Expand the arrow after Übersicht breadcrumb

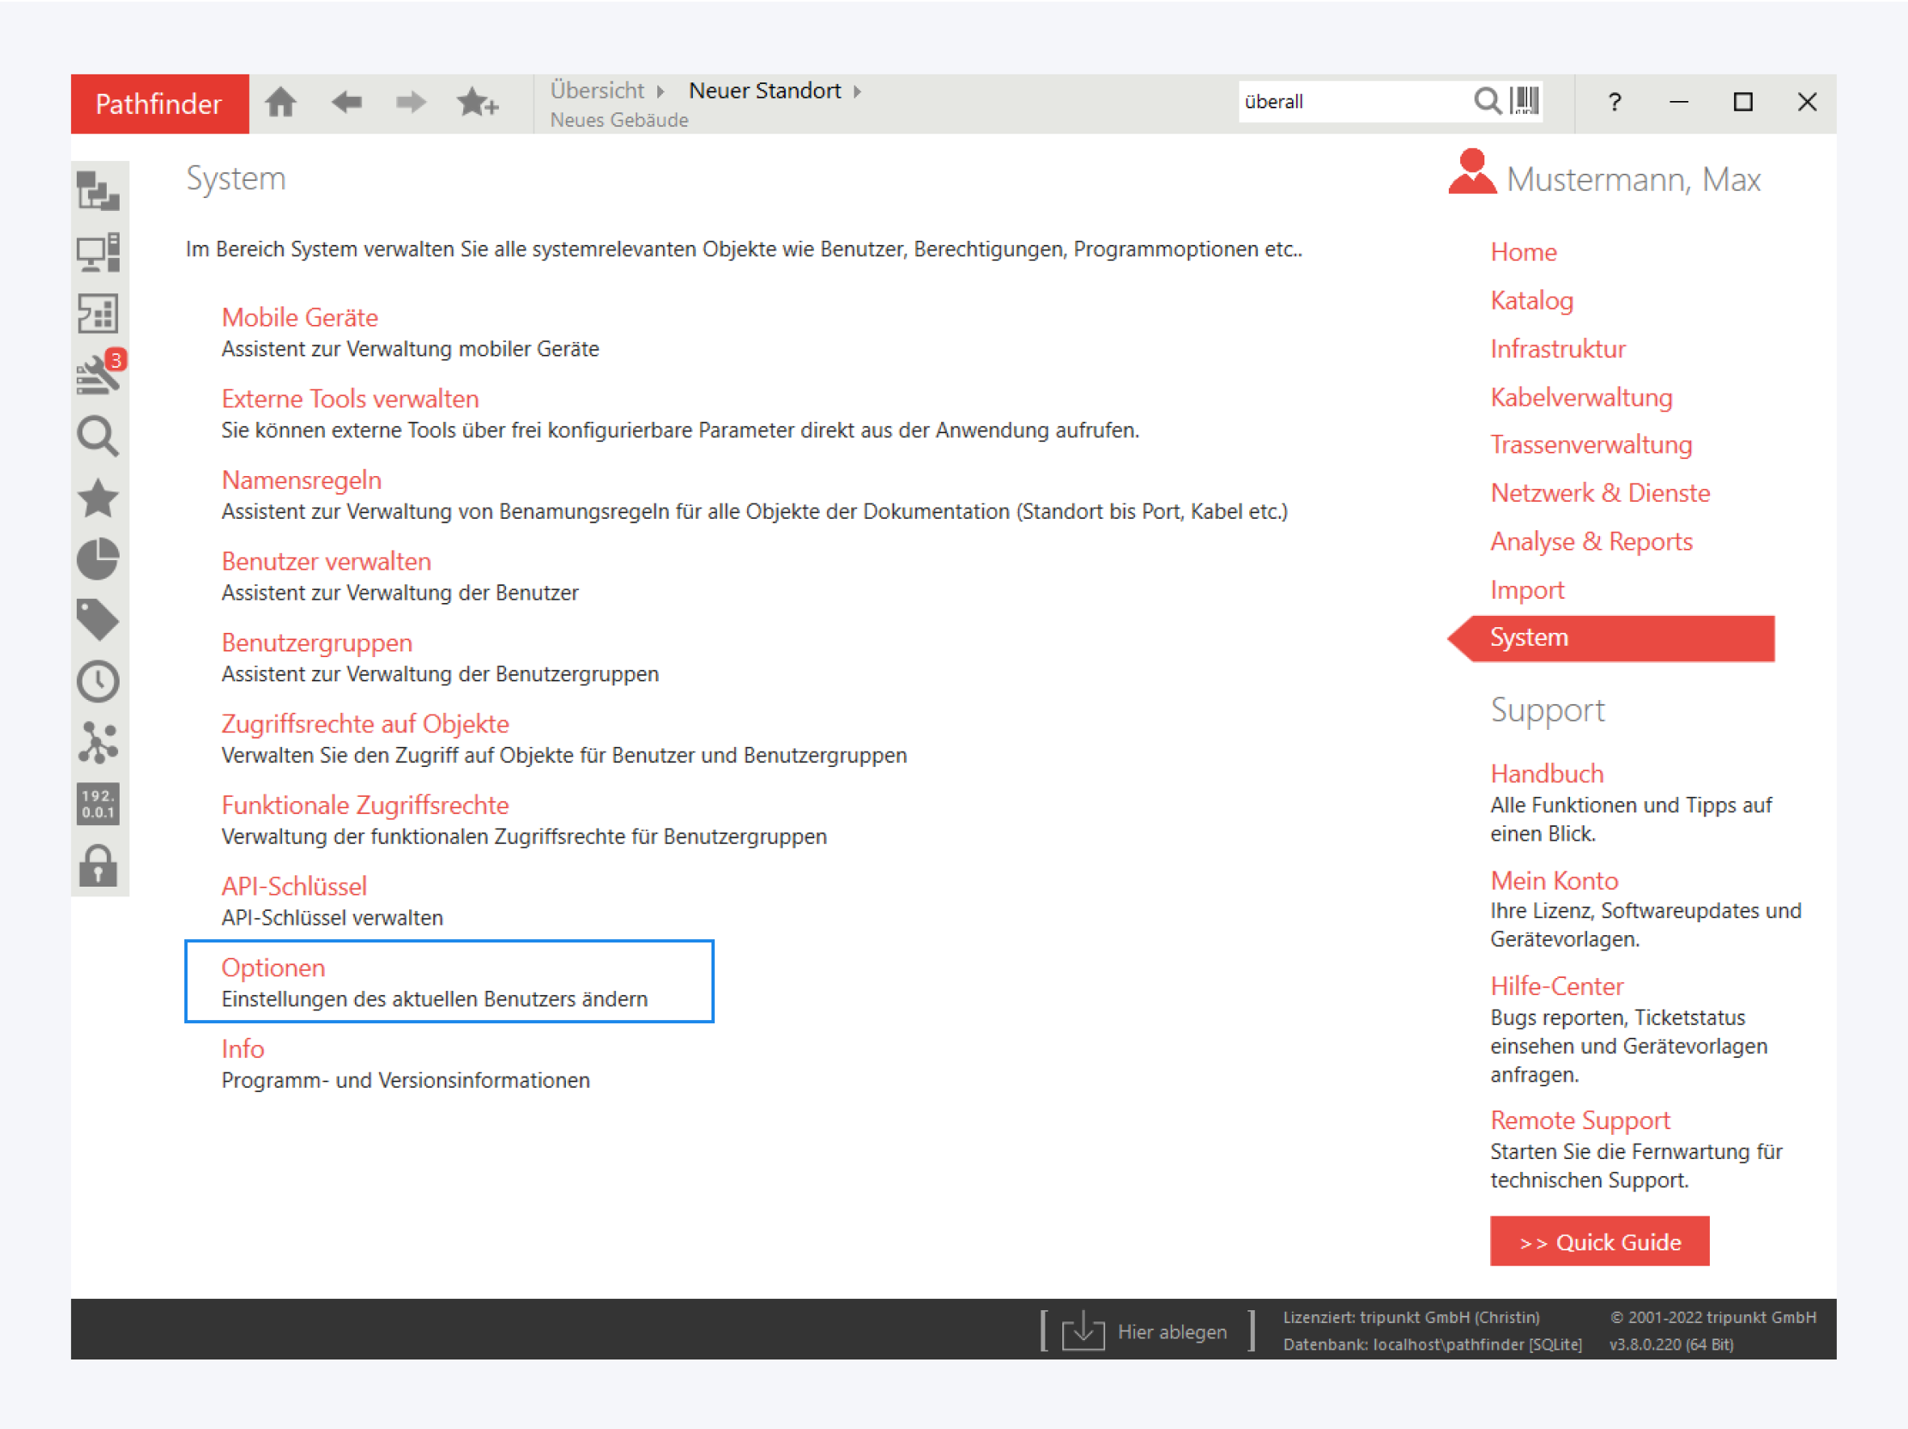tap(661, 91)
